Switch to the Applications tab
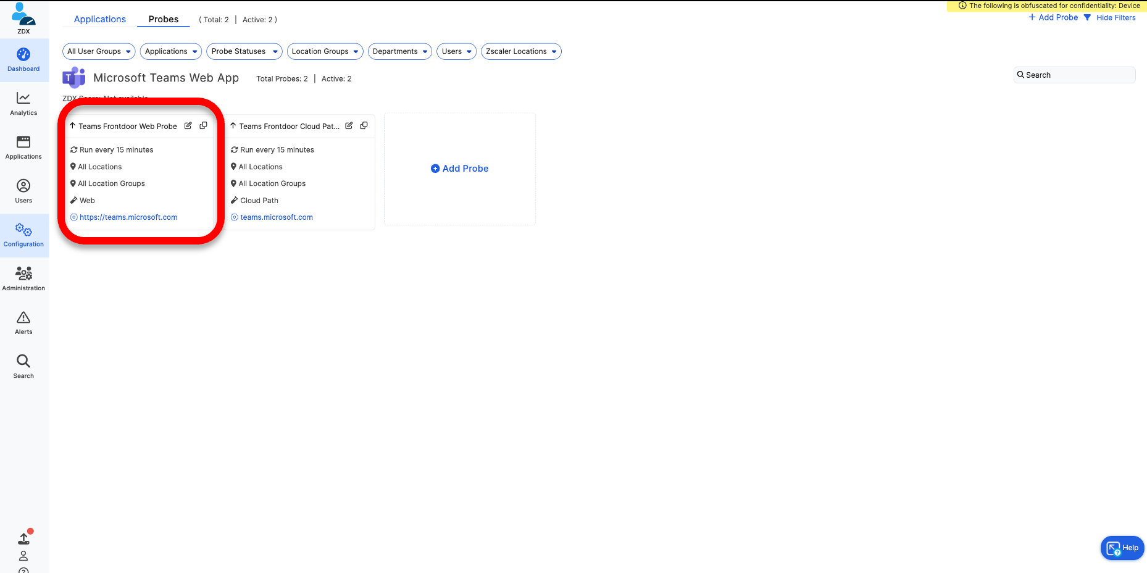This screenshot has height=573, width=1147. pyautogui.click(x=100, y=19)
